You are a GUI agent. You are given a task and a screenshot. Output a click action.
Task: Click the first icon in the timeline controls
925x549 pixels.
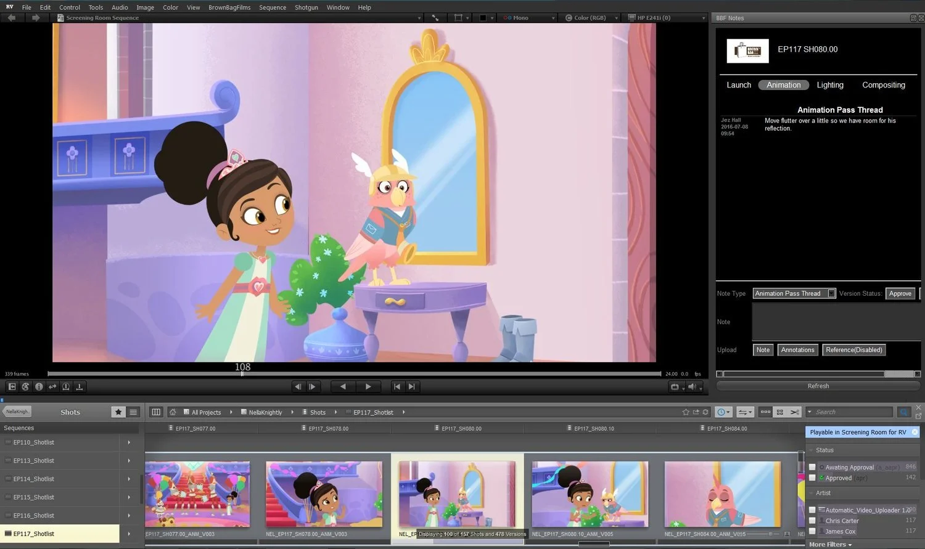pyautogui.click(x=12, y=387)
